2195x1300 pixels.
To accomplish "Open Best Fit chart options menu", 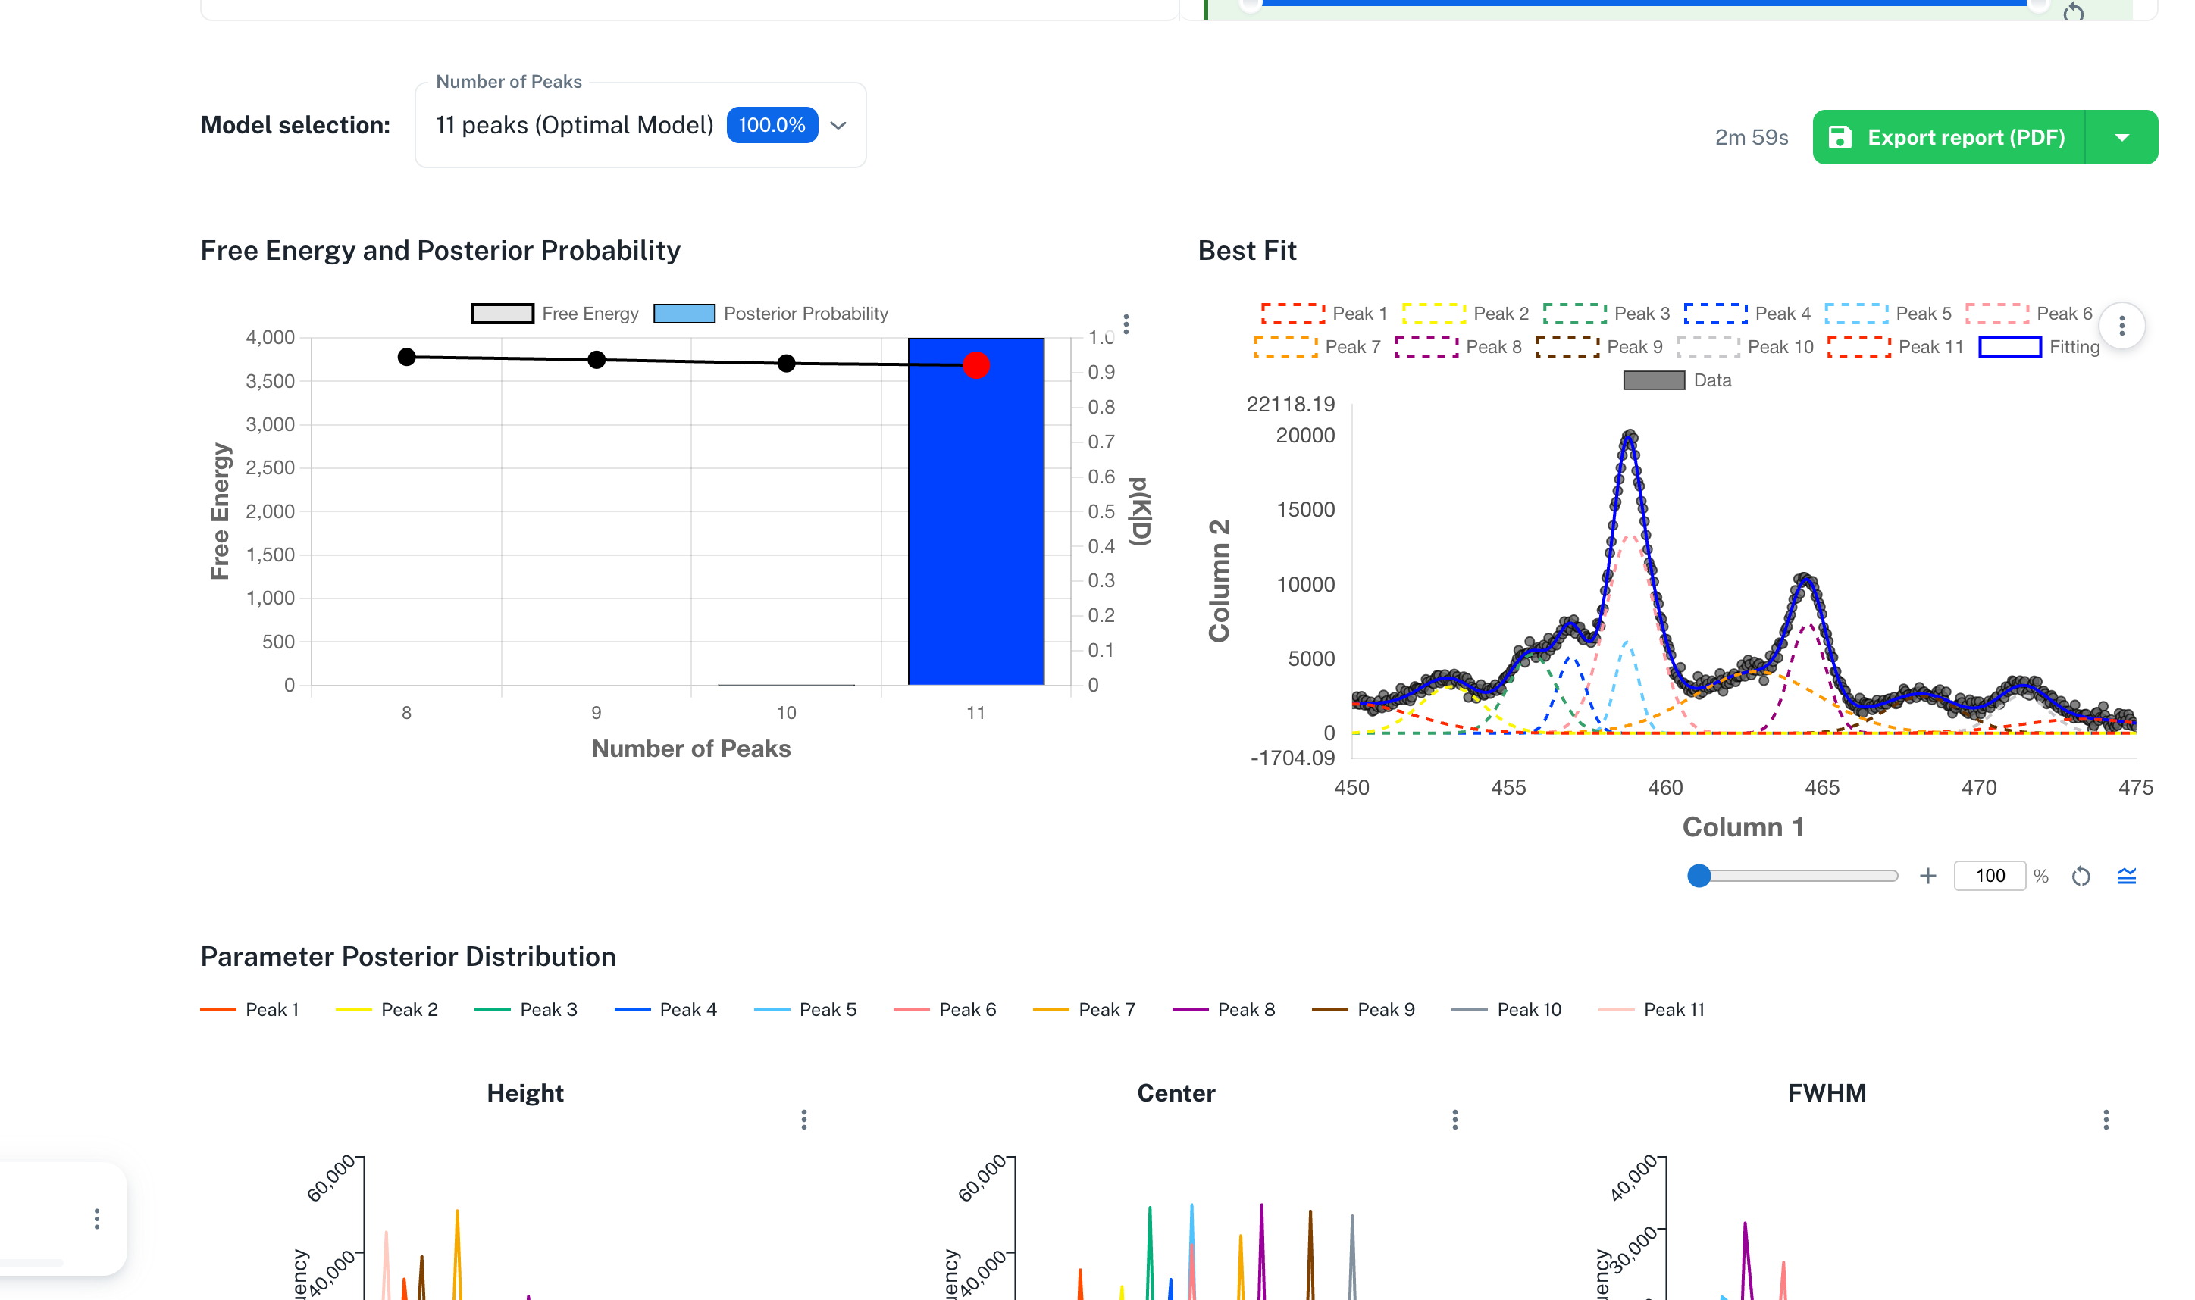I will coord(2121,326).
